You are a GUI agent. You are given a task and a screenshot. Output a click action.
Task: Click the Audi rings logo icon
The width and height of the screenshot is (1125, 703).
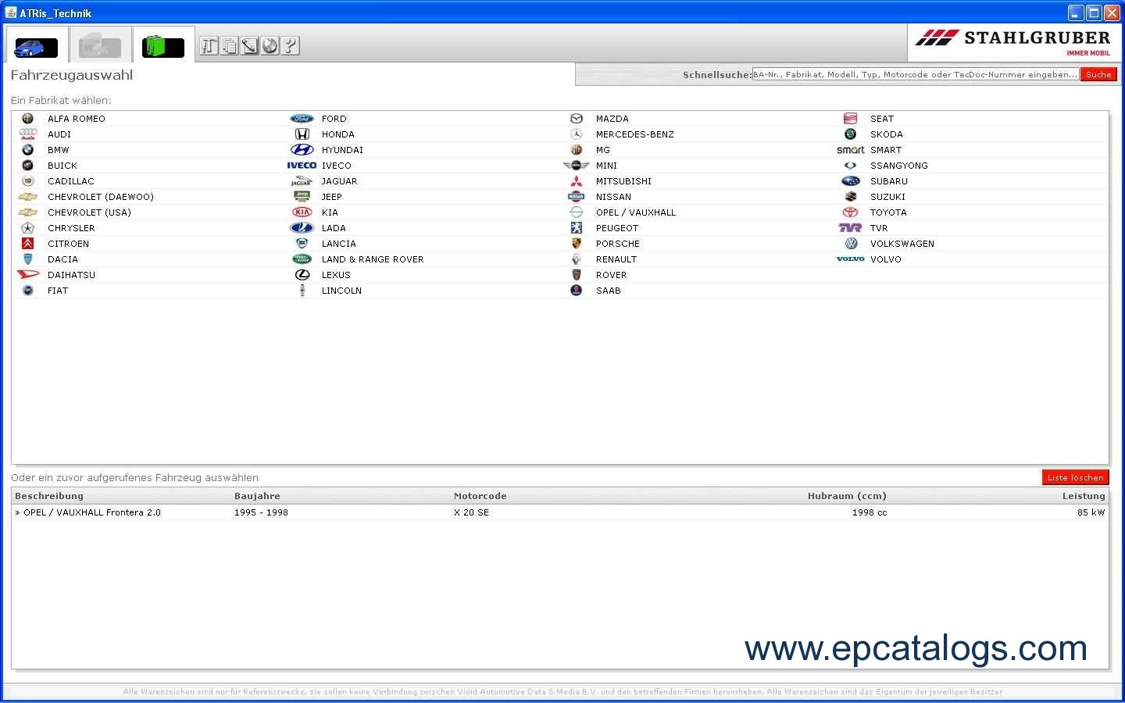[28, 134]
